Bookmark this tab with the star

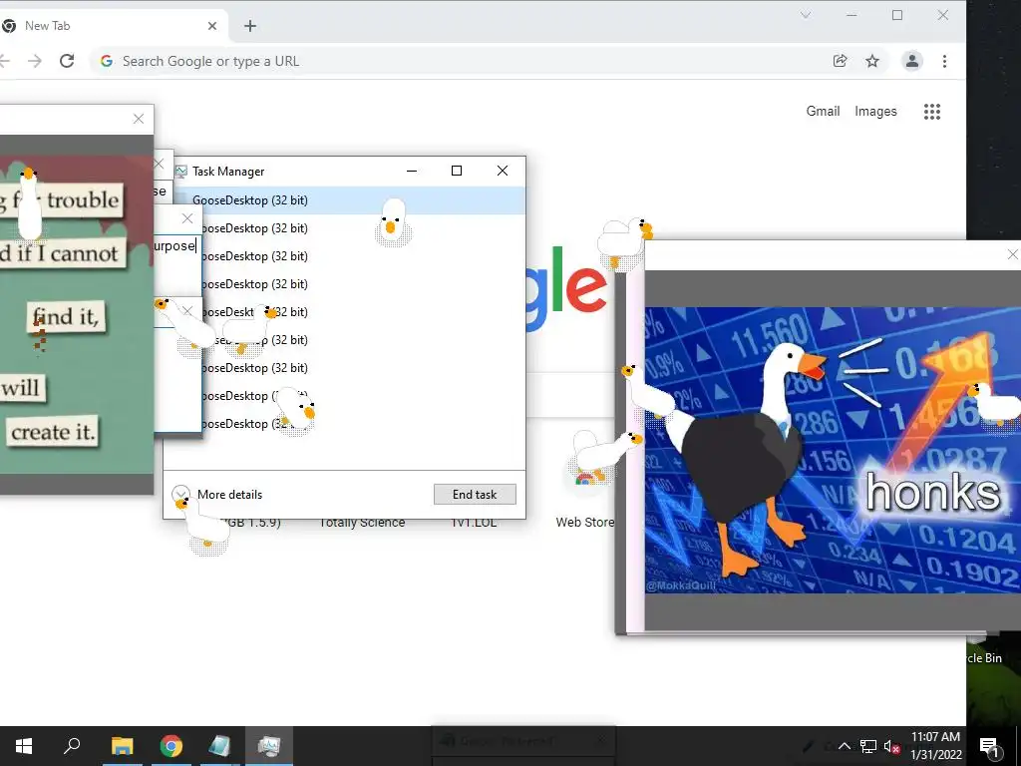[872, 61]
